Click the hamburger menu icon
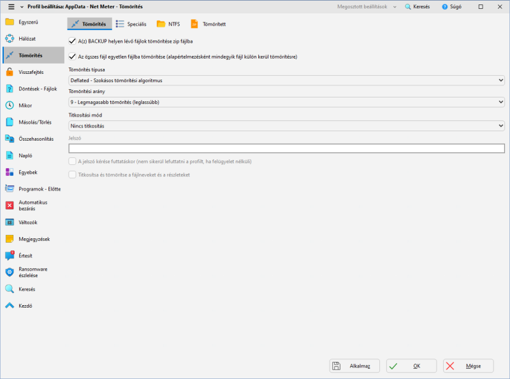Viewport: 510px width, 379px height. (11, 6)
